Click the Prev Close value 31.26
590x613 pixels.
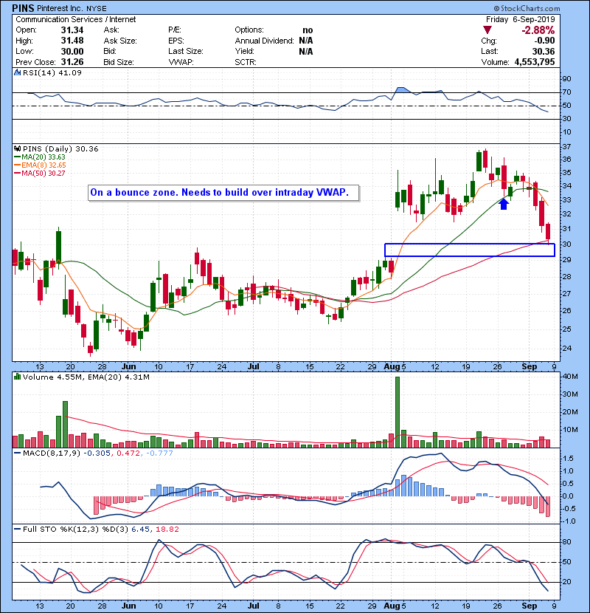(x=72, y=62)
